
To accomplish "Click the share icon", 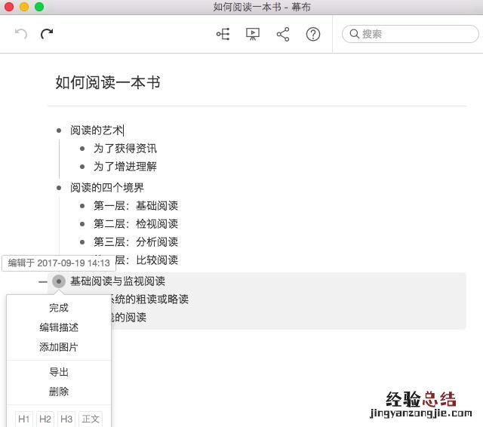I will [x=283, y=35].
